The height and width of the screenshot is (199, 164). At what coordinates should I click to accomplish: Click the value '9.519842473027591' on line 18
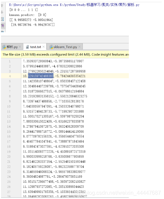coord(38,146)
